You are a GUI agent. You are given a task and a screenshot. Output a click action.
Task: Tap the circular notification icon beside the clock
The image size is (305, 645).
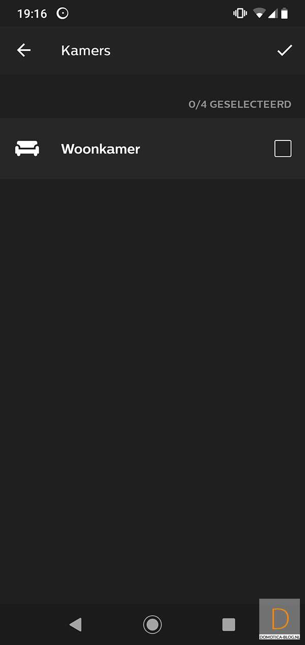[63, 14]
